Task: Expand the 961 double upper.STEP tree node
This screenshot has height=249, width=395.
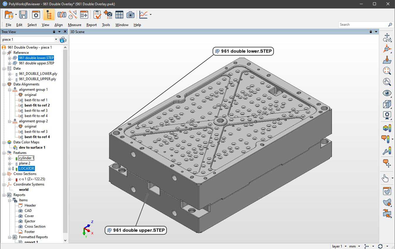Action: (x=9, y=63)
